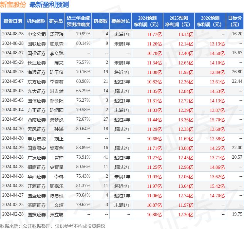Select 国盛证券 institution cell
Image resolution: width=244 pixels, height=229 pixels.
click(x=37, y=196)
